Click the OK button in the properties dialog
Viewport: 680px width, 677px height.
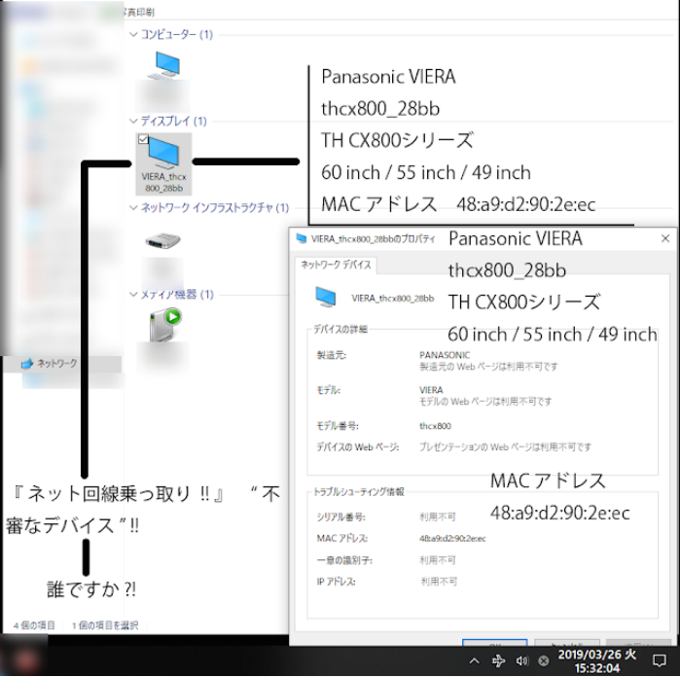pos(495,643)
